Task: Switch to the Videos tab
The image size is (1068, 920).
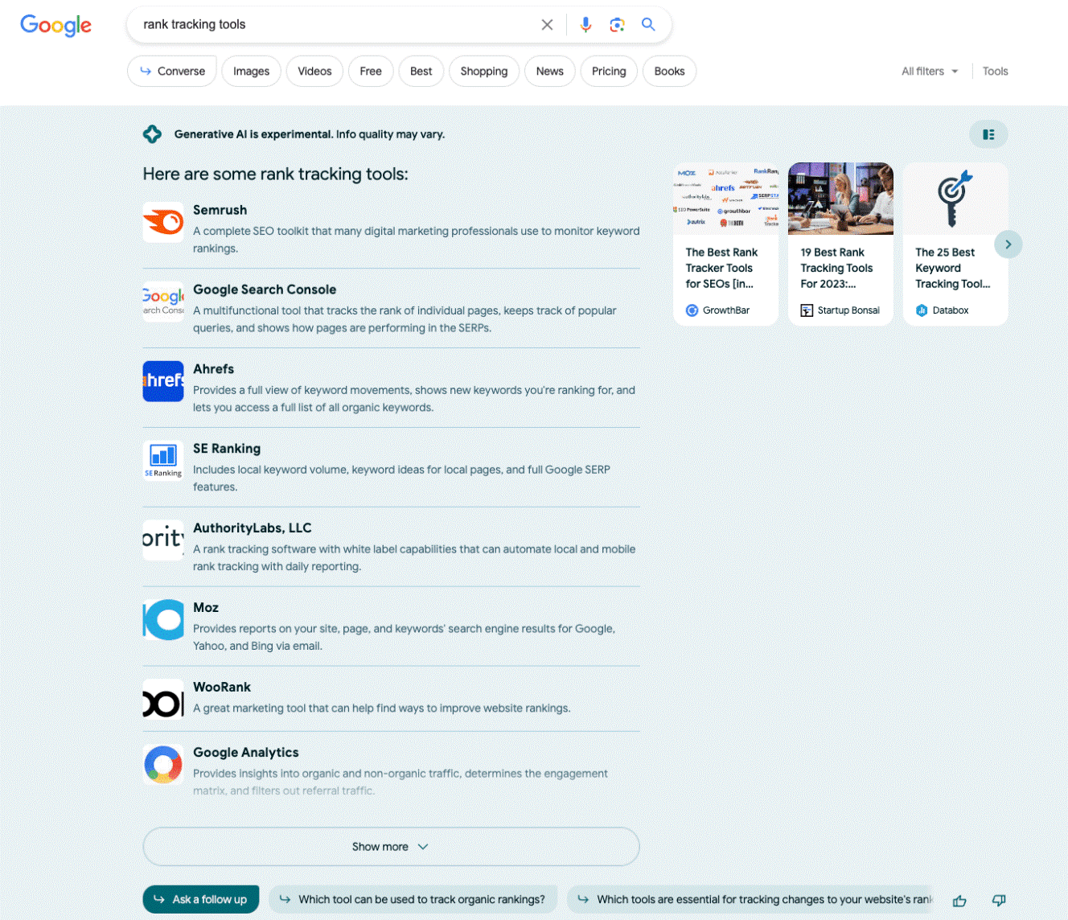Action: tap(314, 72)
